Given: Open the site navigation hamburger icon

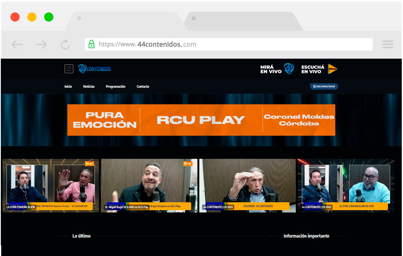Looking at the screenshot, I should (x=69, y=69).
